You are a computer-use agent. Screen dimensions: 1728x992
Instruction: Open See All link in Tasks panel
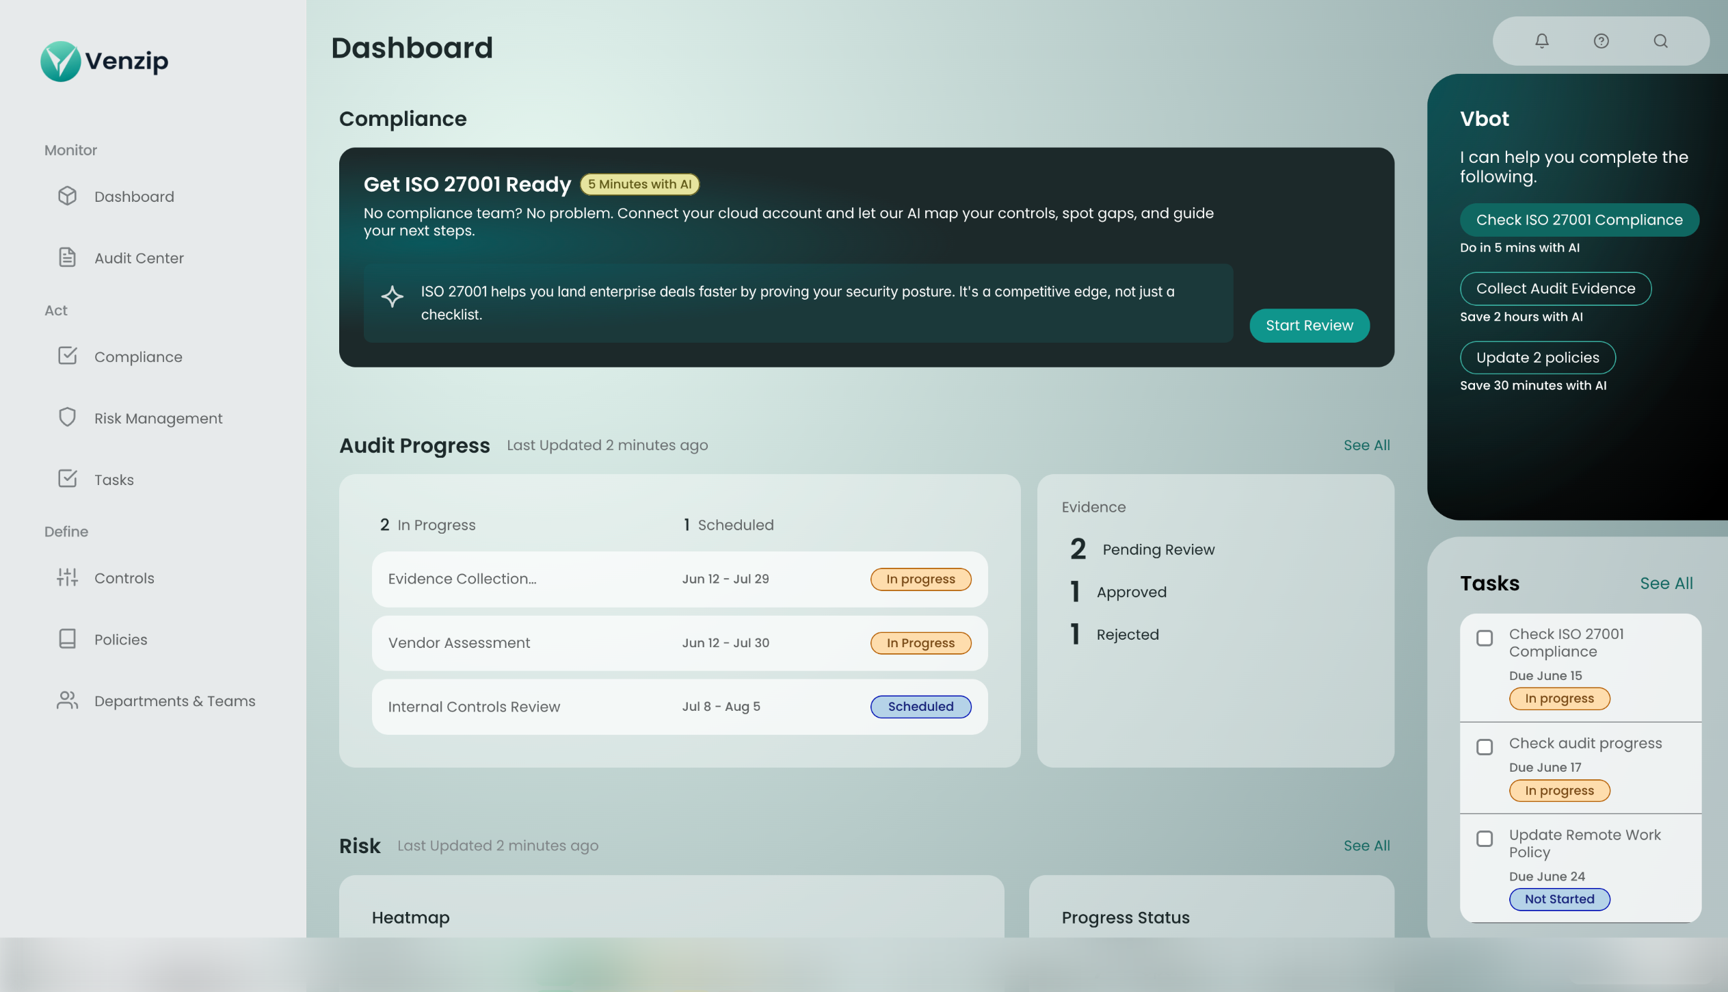coord(1666,584)
